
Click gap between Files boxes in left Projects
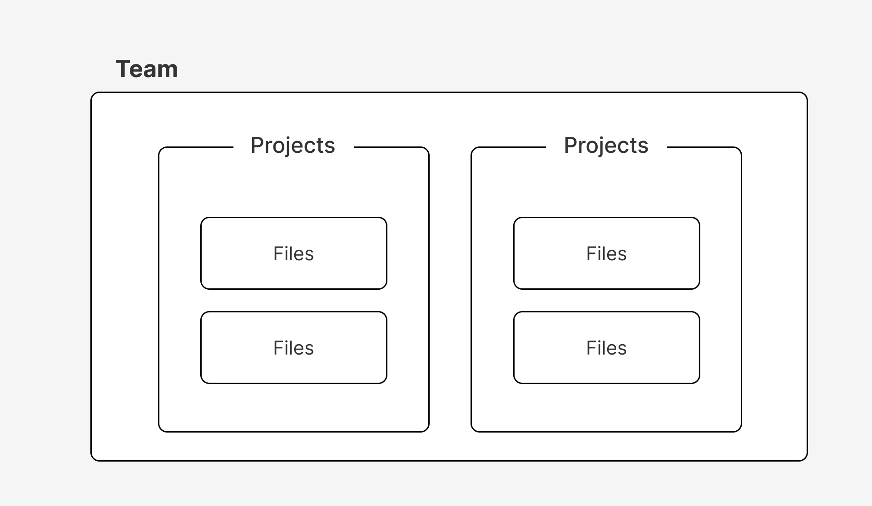point(294,300)
